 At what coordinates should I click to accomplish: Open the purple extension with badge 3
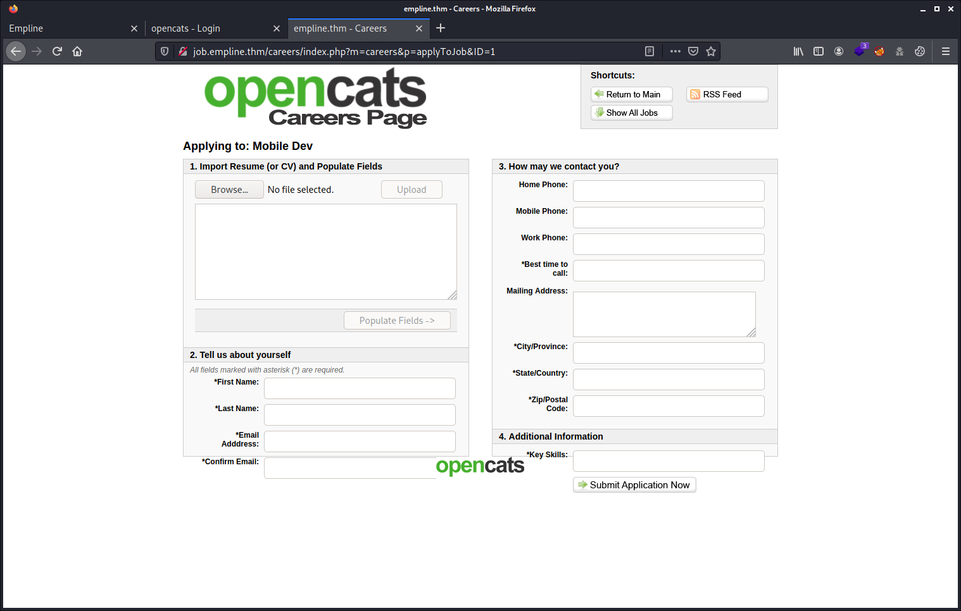point(860,51)
